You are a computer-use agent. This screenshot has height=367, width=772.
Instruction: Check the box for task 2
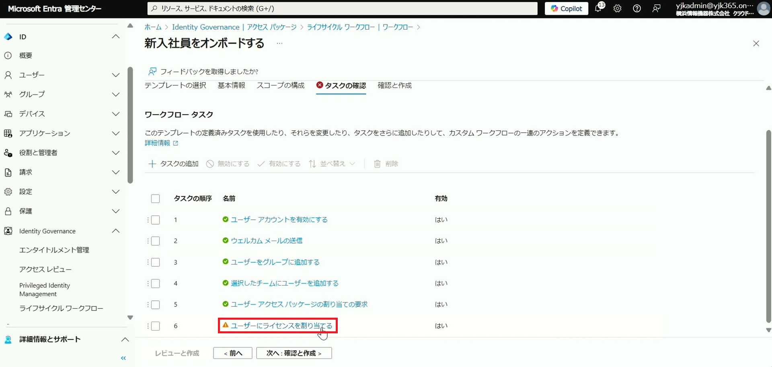(x=156, y=241)
